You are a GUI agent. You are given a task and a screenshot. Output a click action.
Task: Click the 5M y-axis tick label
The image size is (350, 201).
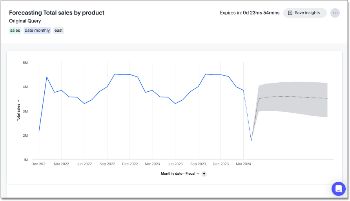click(25, 63)
